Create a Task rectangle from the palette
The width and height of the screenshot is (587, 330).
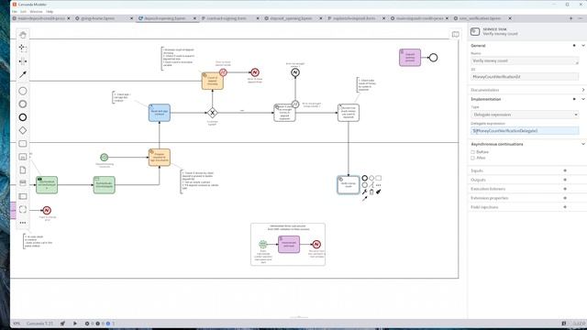point(23,144)
